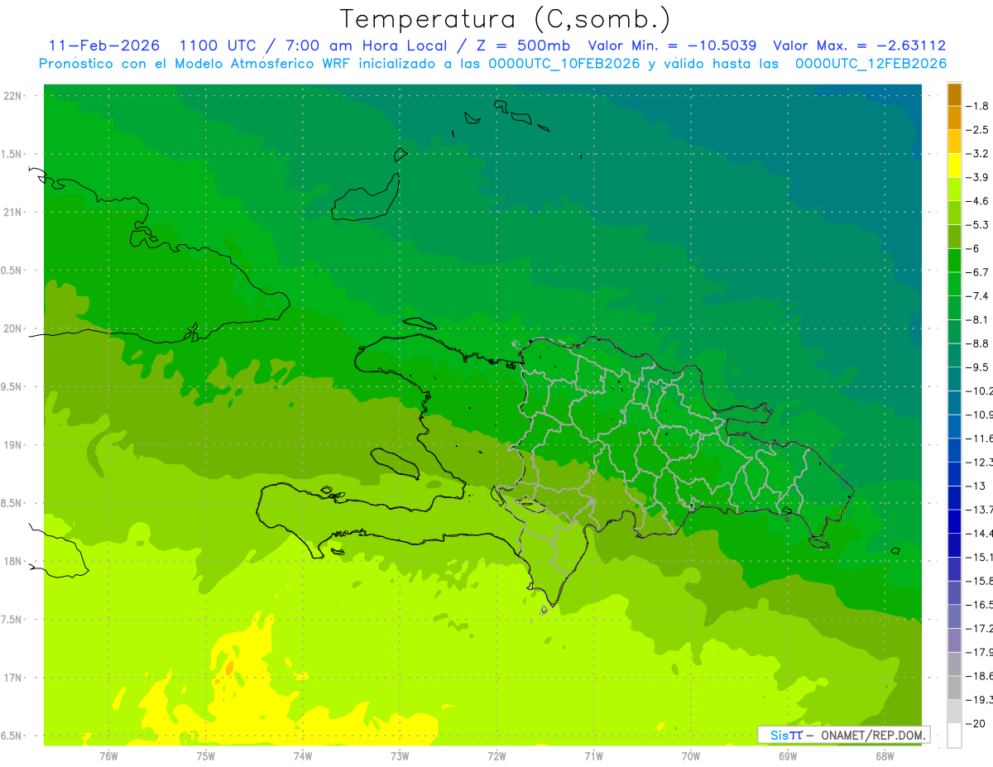This screenshot has height=767, width=993.
Task: Click the '69W' longitude label
Action: (788, 756)
